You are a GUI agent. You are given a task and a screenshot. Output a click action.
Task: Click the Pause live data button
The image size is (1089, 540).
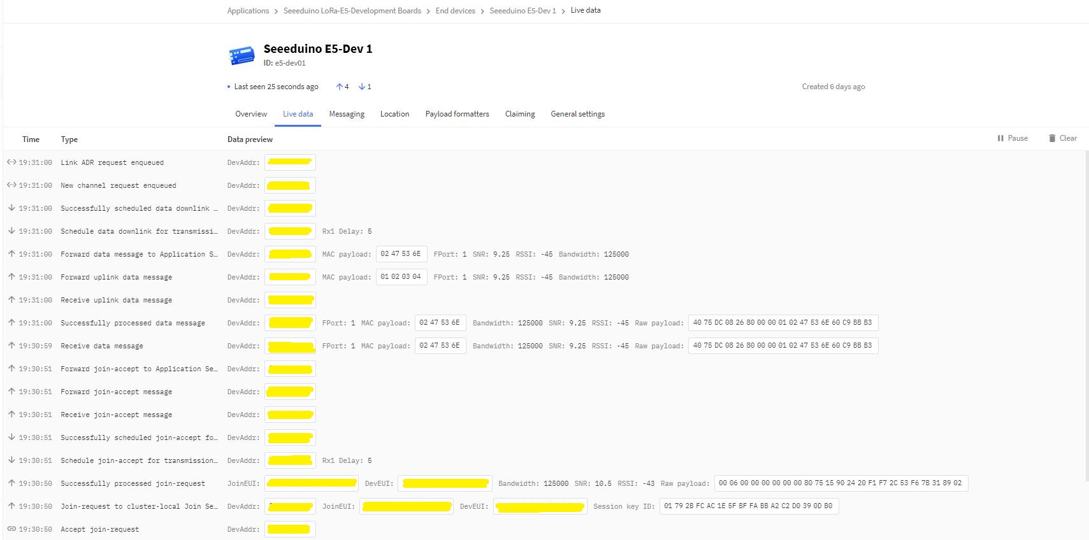(1013, 138)
